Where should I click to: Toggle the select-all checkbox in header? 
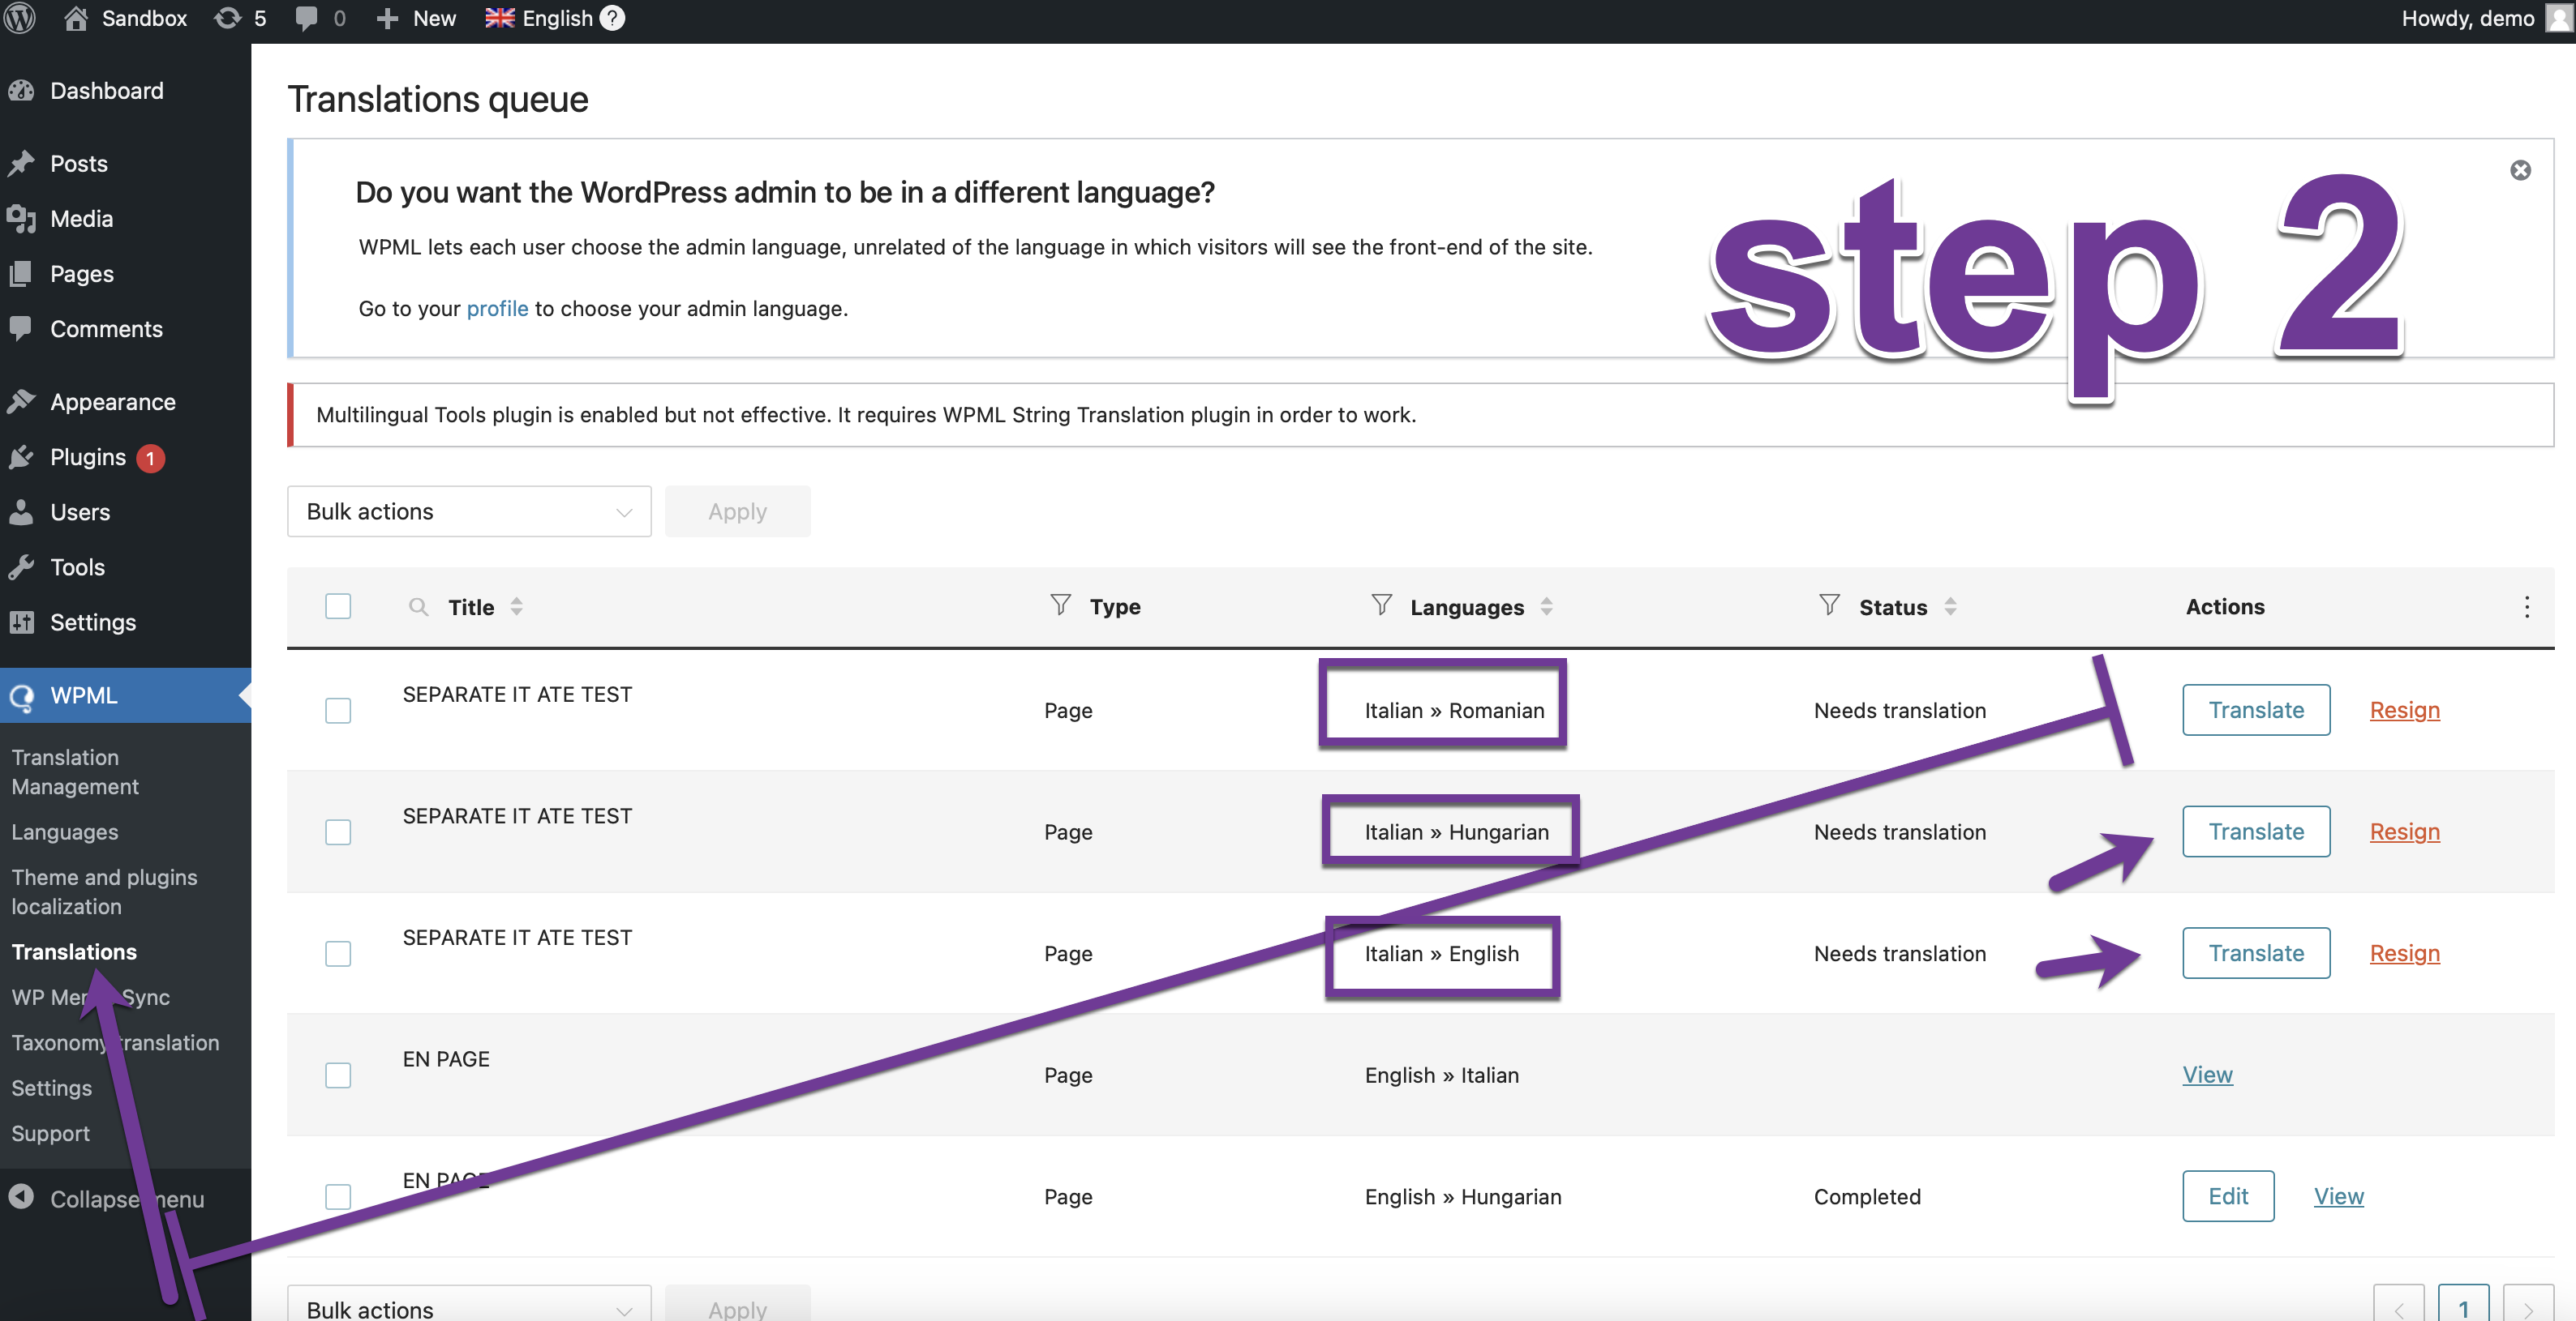(338, 606)
